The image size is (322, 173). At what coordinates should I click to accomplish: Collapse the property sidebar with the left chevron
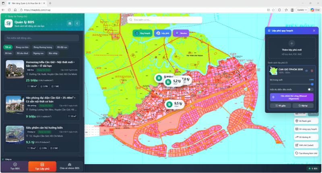click(77, 23)
